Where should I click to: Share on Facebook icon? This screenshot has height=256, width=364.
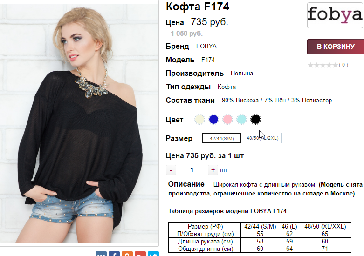[x=114, y=254]
